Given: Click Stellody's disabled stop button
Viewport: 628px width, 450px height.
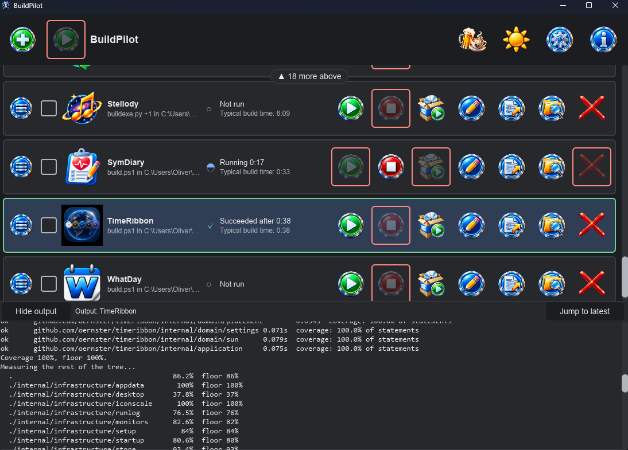Looking at the screenshot, I should pyautogui.click(x=391, y=108).
